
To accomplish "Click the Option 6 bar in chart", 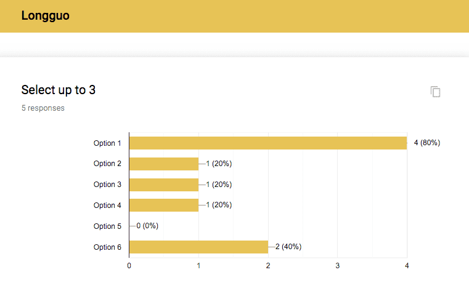I will [198, 247].
